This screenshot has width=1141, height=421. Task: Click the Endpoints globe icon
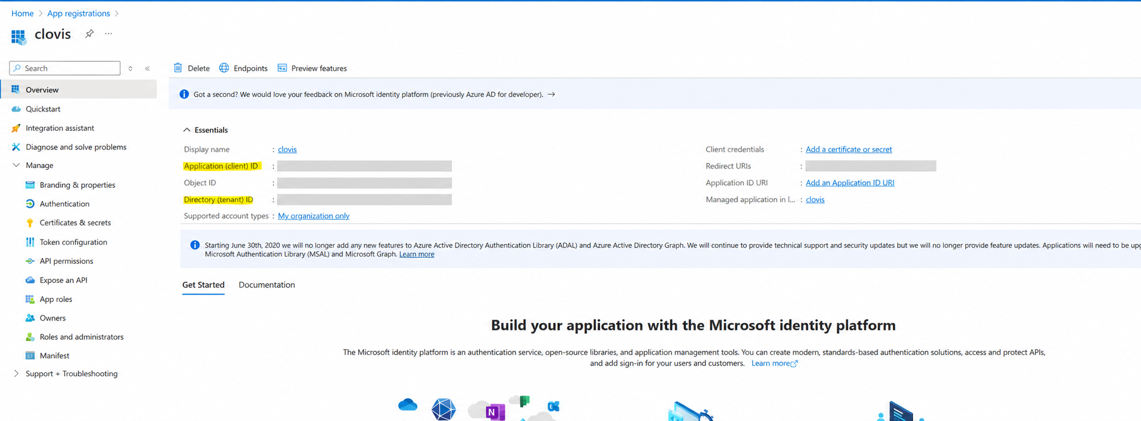(224, 67)
